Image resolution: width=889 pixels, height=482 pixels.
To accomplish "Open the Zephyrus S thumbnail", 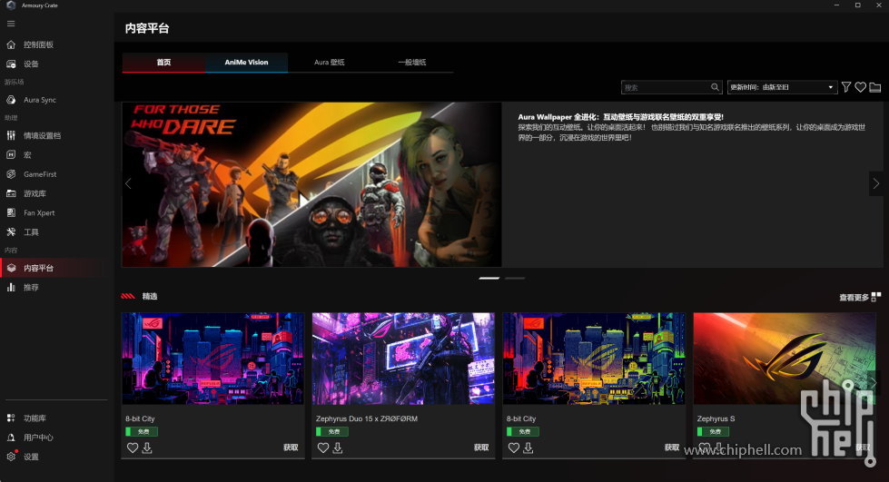I will click(784, 359).
